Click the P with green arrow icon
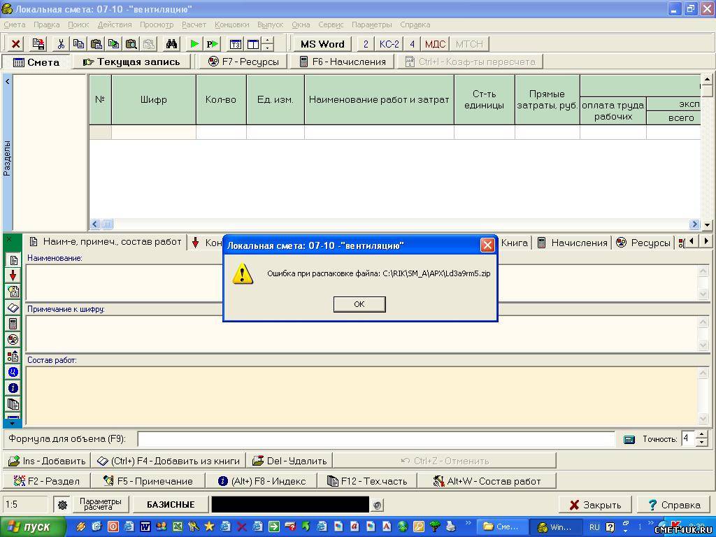The height and width of the screenshot is (537, 716). tap(213, 44)
